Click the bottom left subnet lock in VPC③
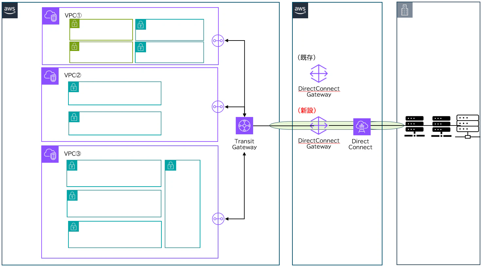This screenshot has width=482, height=267. coord(74,226)
